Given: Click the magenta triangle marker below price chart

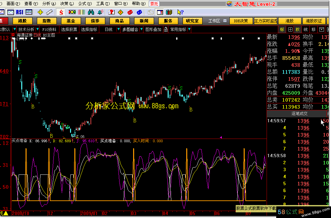Looking at the screenshot, I should point(221,137).
